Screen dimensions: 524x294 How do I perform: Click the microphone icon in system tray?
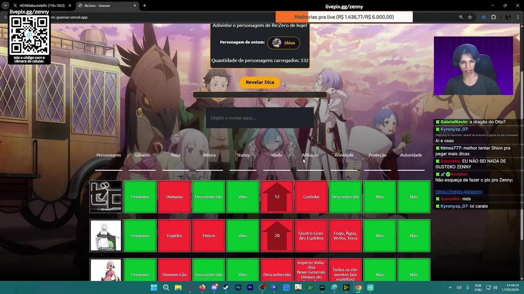[x=468, y=287]
